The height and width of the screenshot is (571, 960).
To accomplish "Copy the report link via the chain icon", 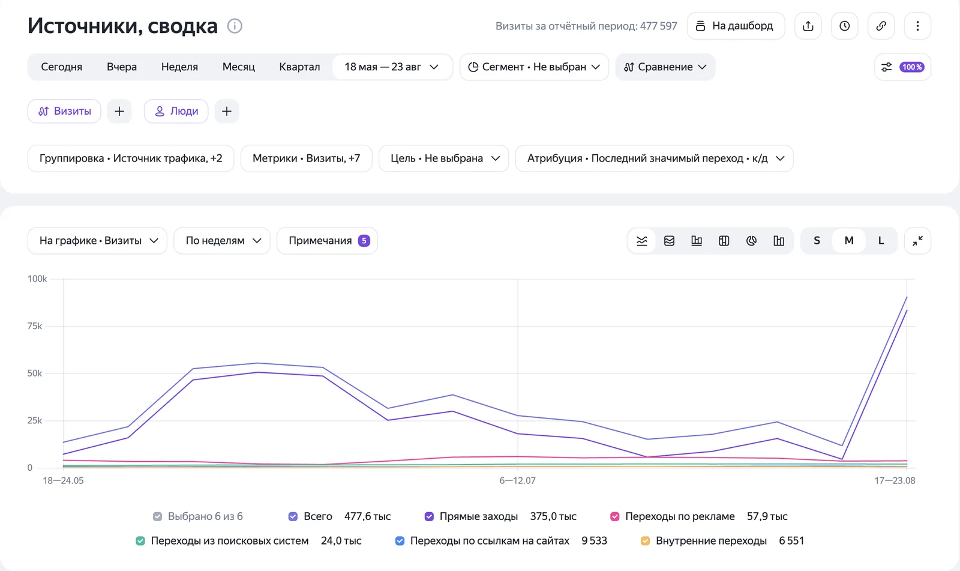I will 881,26.
